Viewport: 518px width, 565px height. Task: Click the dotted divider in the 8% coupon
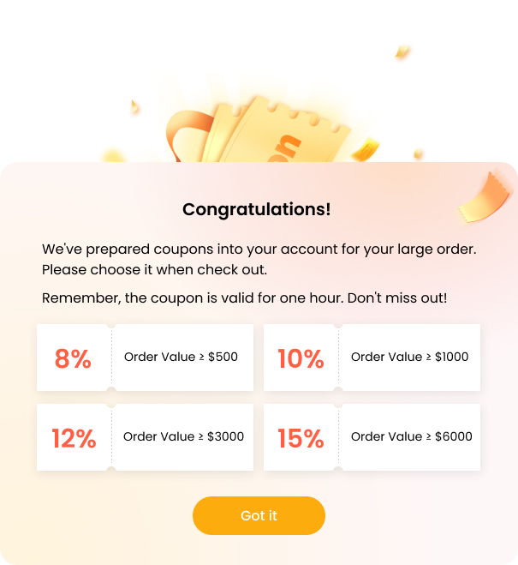pyautogui.click(x=111, y=358)
